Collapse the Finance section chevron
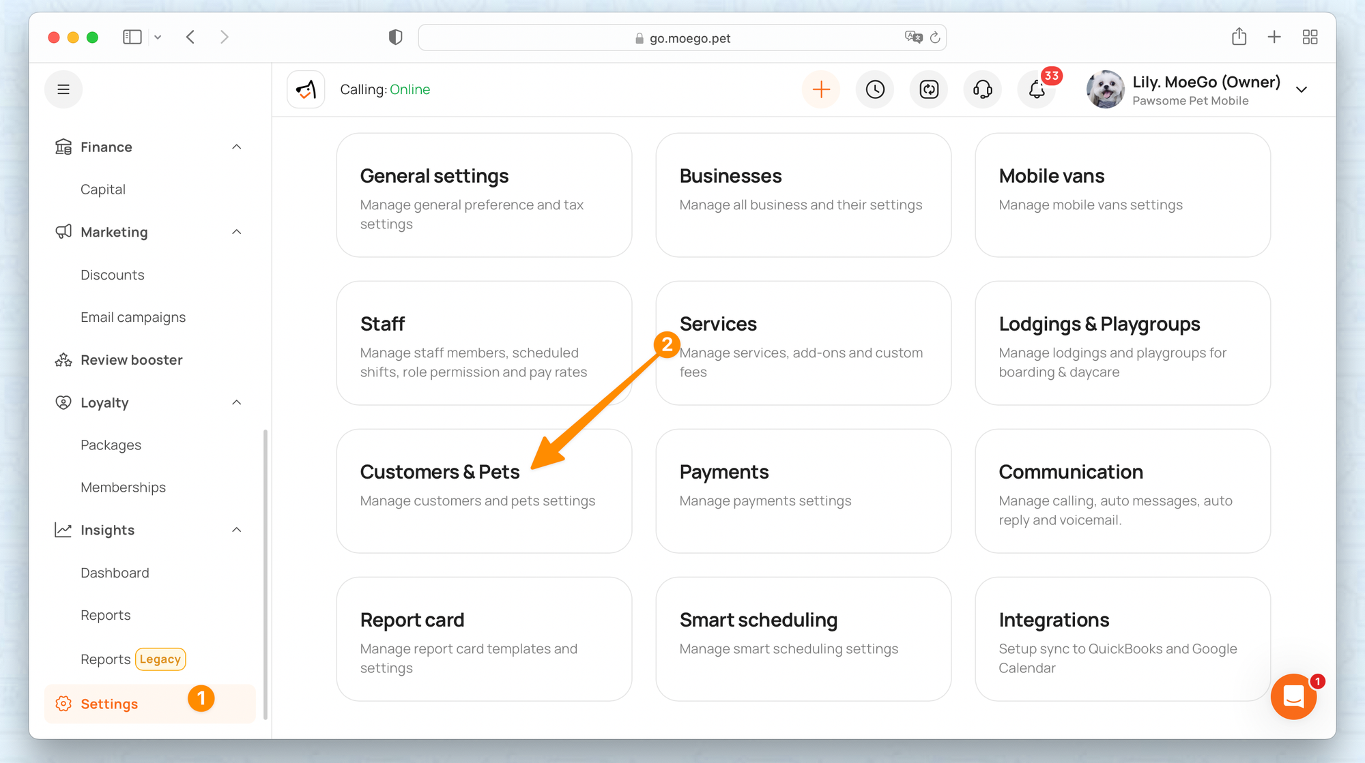Image resolution: width=1365 pixels, height=763 pixels. [x=236, y=147]
